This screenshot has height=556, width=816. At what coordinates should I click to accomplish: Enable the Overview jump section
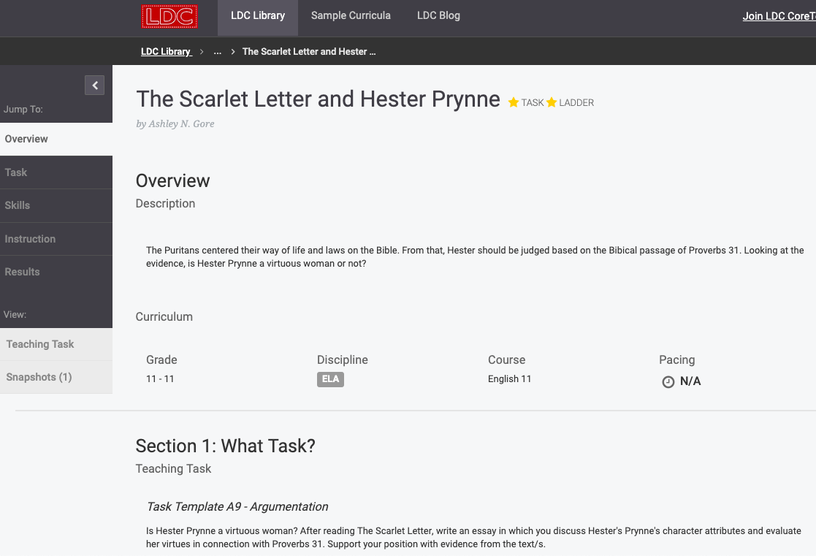tap(26, 139)
